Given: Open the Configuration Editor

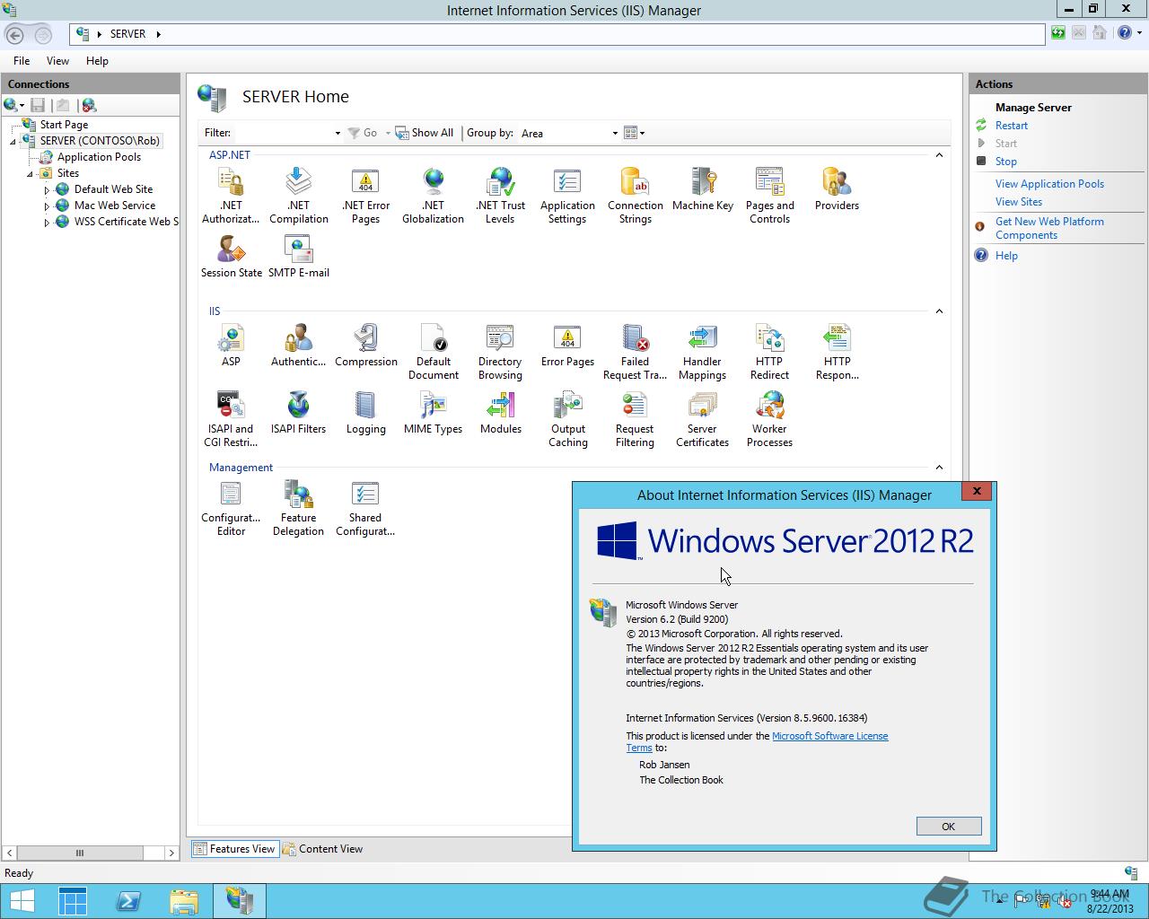Looking at the screenshot, I should point(231,508).
